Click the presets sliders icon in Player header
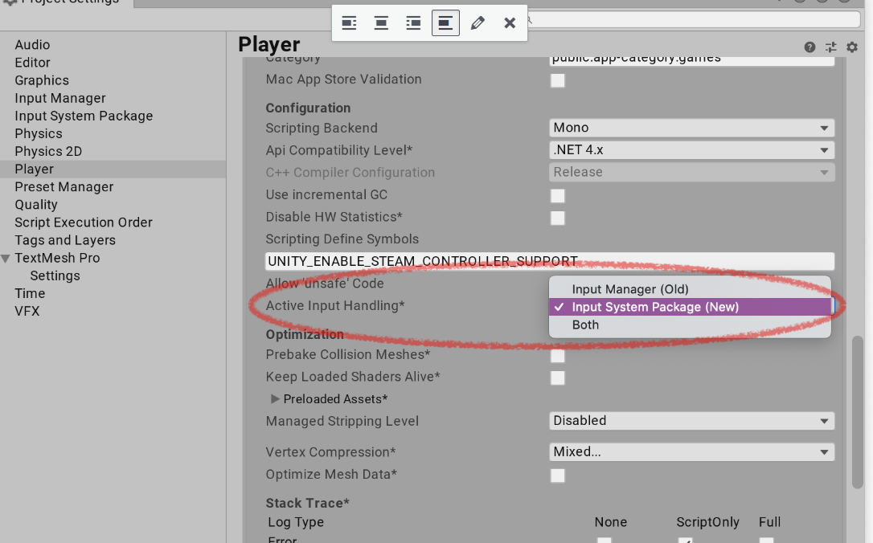 point(830,47)
